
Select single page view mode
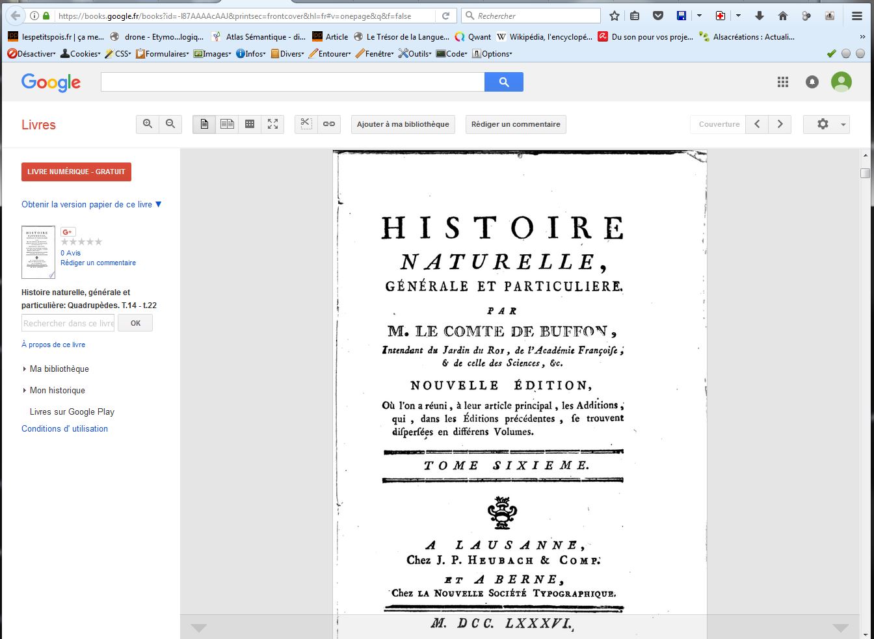[204, 124]
